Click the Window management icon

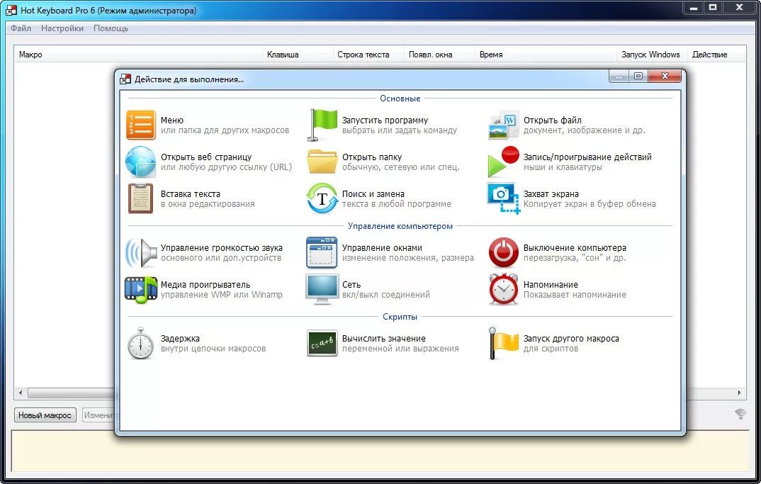(x=322, y=252)
